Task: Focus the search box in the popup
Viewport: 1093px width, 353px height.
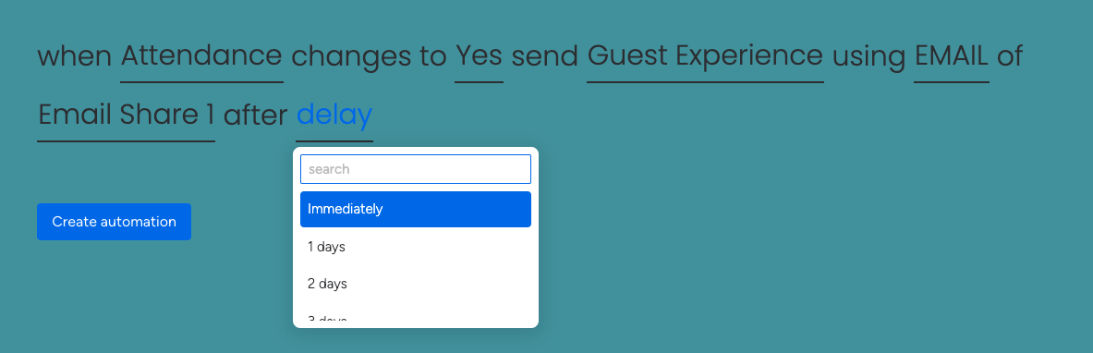Action: pos(416,169)
